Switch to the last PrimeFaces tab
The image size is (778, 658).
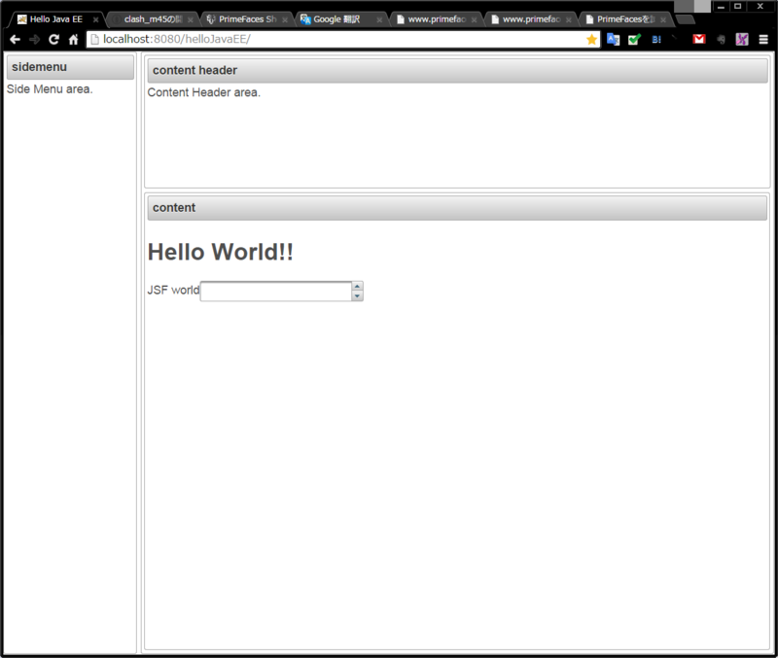coord(625,19)
